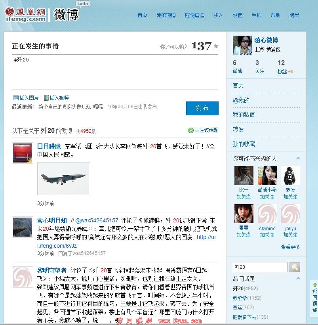
Task: Click 加关注 under 比十
Action: (x=244, y=197)
